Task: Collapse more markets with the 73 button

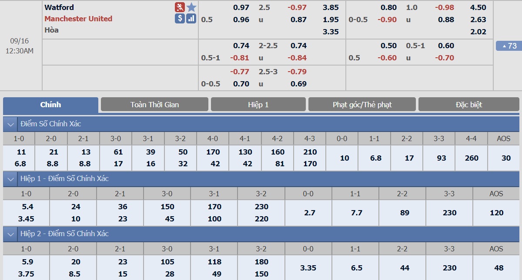Action: 509,46
